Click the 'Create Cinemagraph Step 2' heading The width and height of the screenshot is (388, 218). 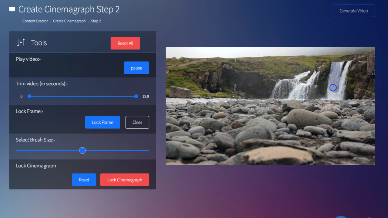69,9
